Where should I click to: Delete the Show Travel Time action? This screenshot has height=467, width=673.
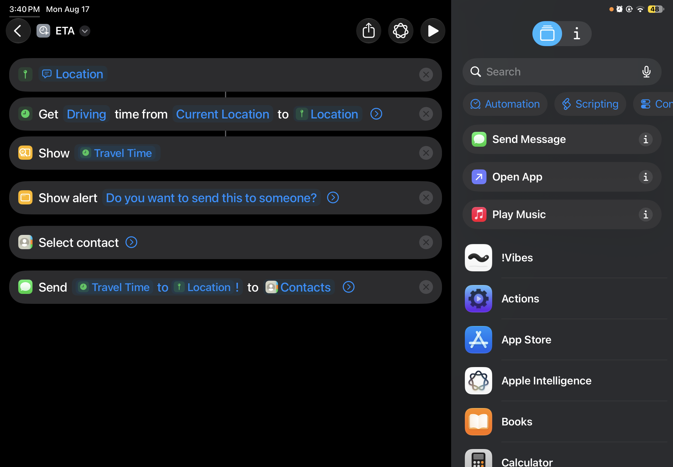(426, 153)
